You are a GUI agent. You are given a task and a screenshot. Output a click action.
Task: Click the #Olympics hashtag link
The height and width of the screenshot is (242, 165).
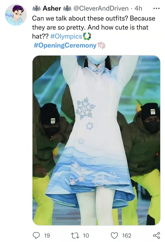click(66, 36)
